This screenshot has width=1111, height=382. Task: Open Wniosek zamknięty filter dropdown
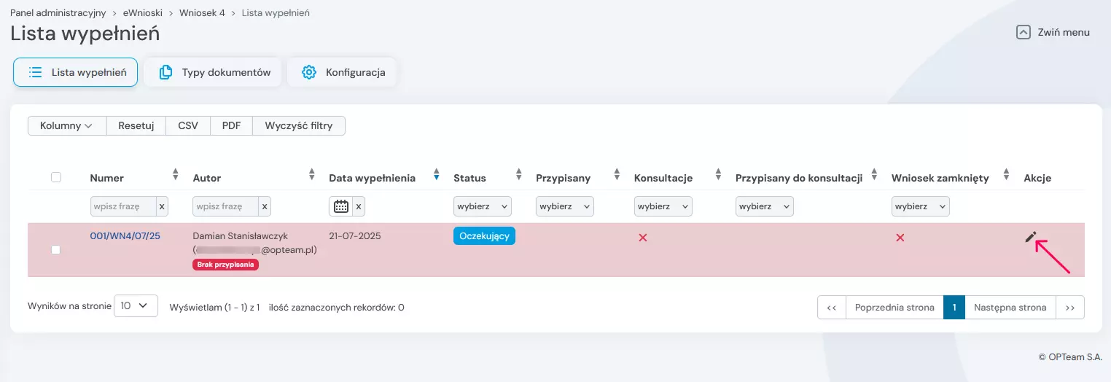click(920, 206)
